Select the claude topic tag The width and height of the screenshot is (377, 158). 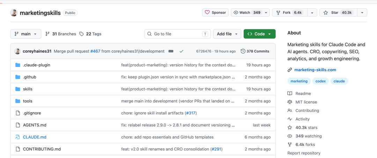click(339, 81)
